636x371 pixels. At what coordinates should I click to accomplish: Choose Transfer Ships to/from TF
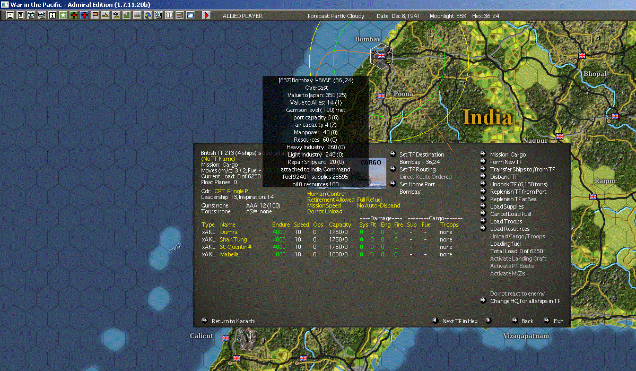click(522, 169)
